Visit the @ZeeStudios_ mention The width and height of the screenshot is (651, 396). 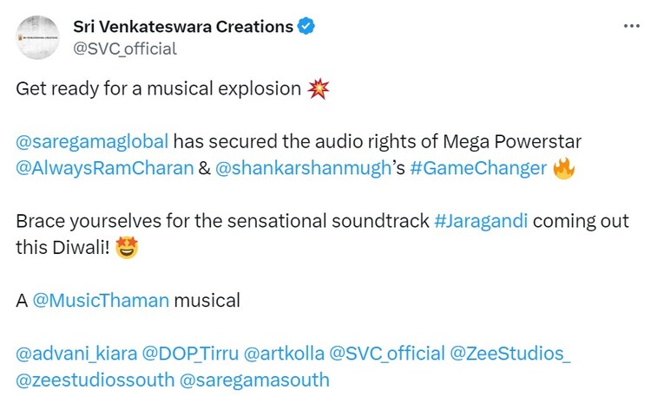[x=510, y=354]
